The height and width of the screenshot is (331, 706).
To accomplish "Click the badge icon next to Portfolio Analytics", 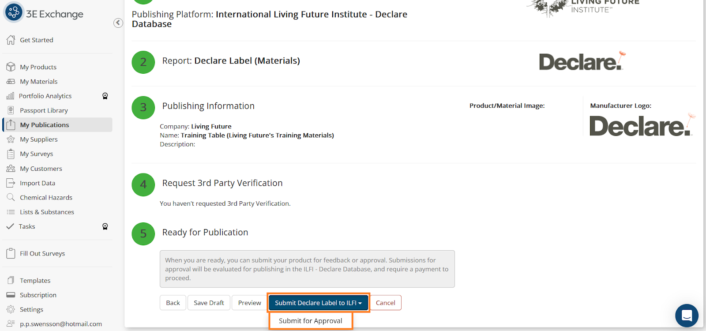I will pos(105,96).
